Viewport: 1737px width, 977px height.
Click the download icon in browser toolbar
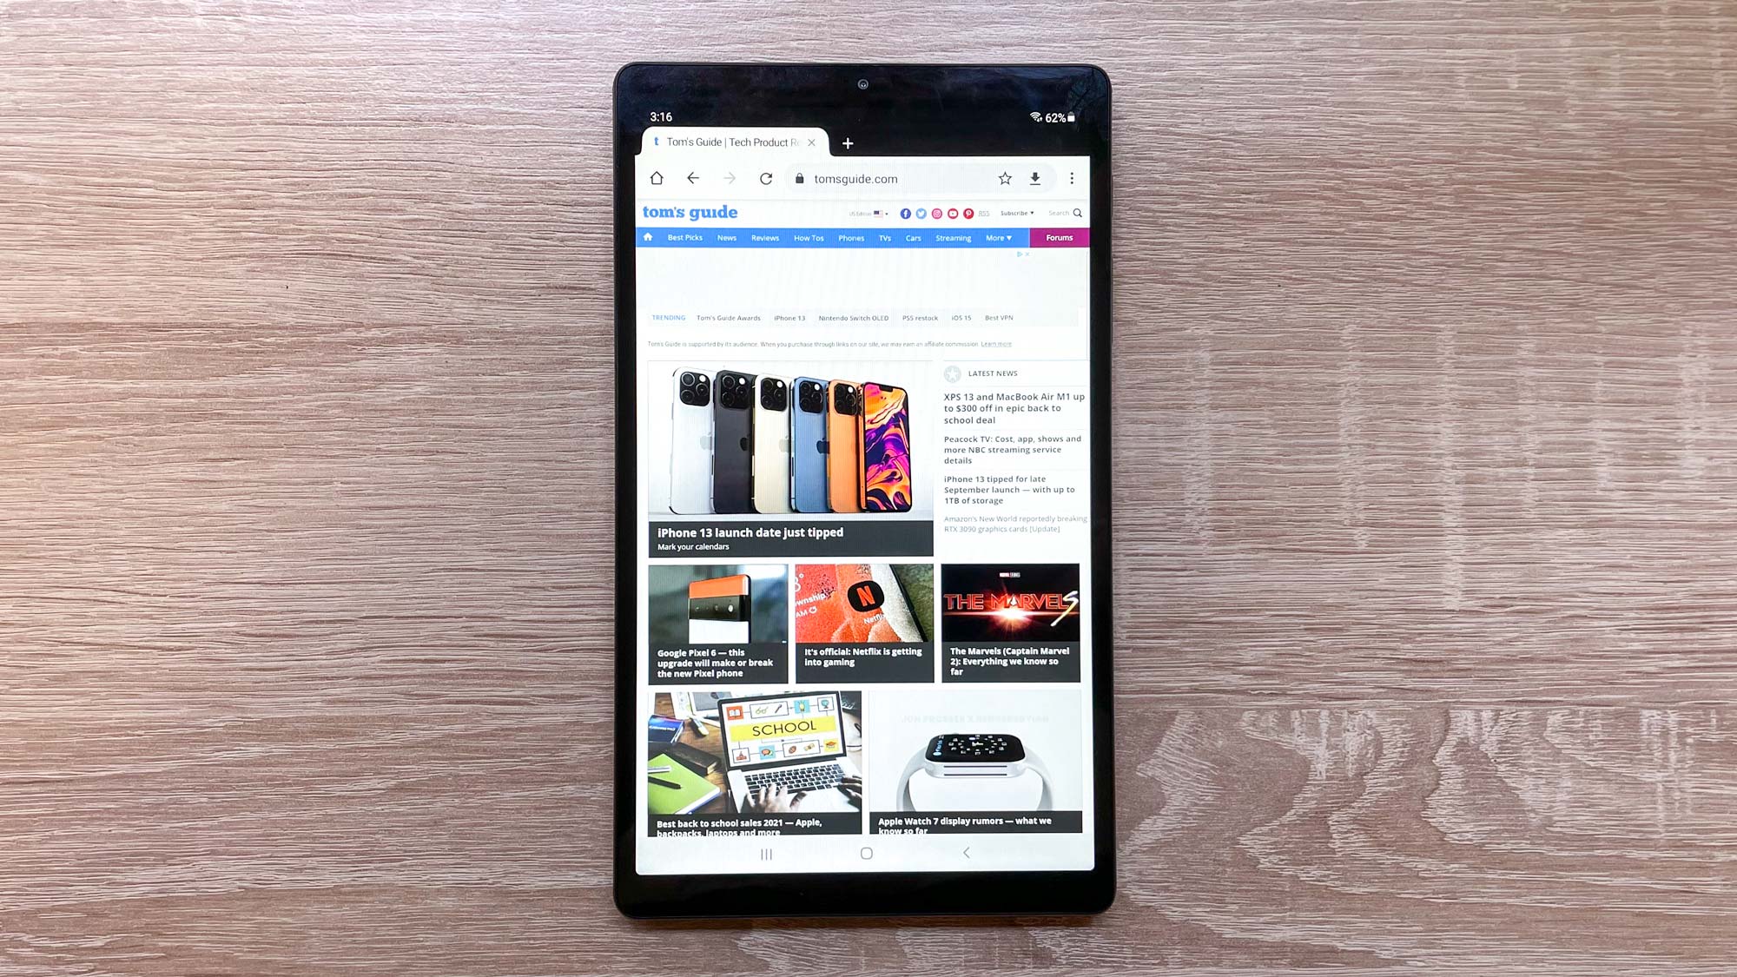pyautogui.click(x=1034, y=178)
